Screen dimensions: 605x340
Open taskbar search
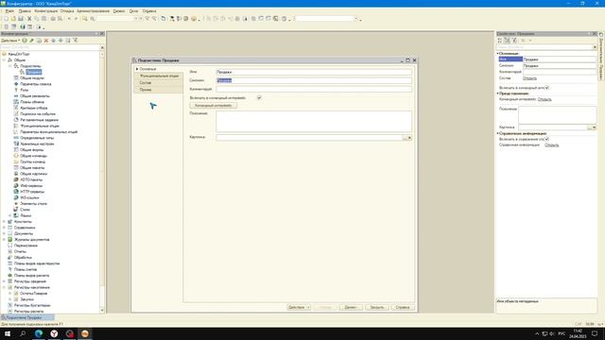23,333
